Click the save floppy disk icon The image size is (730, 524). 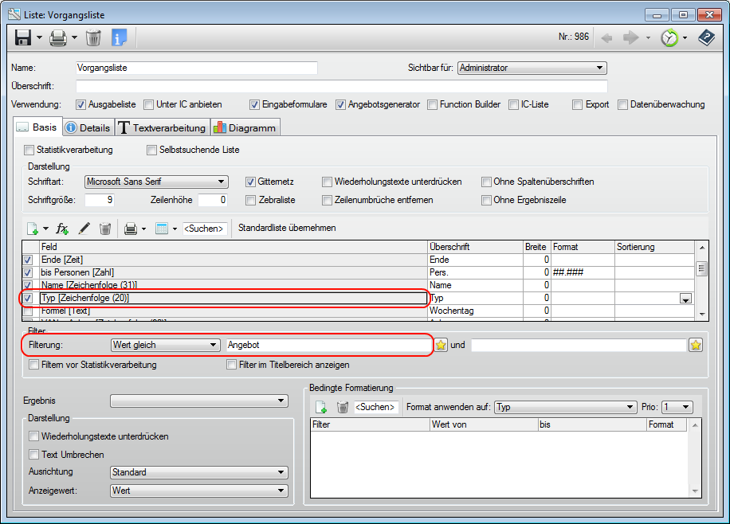[22, 37]
